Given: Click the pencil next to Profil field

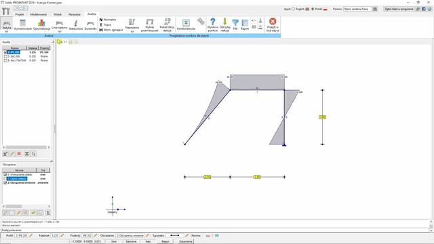Looking at the screenshot, I should coord(31,235).
